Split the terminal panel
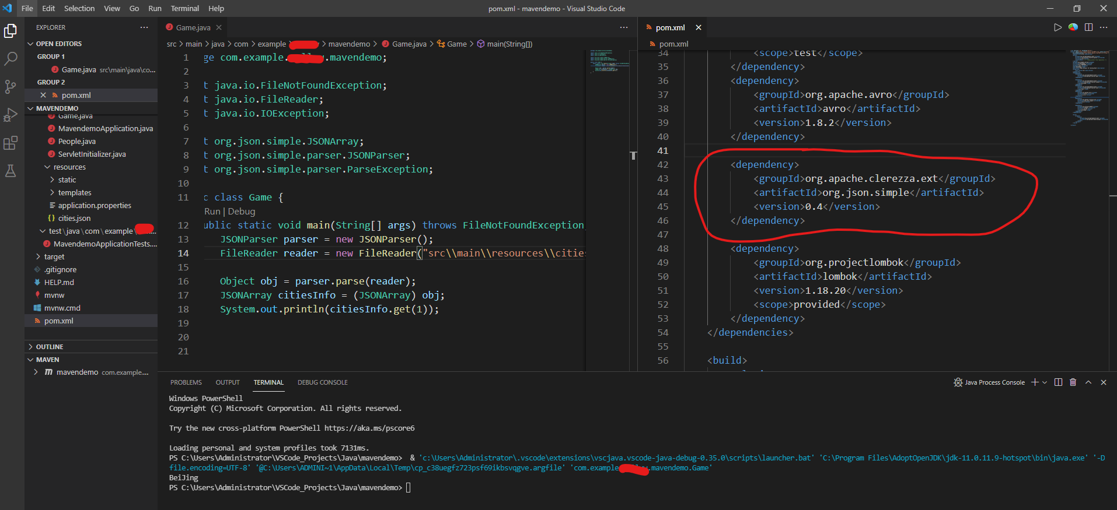 1058,382
